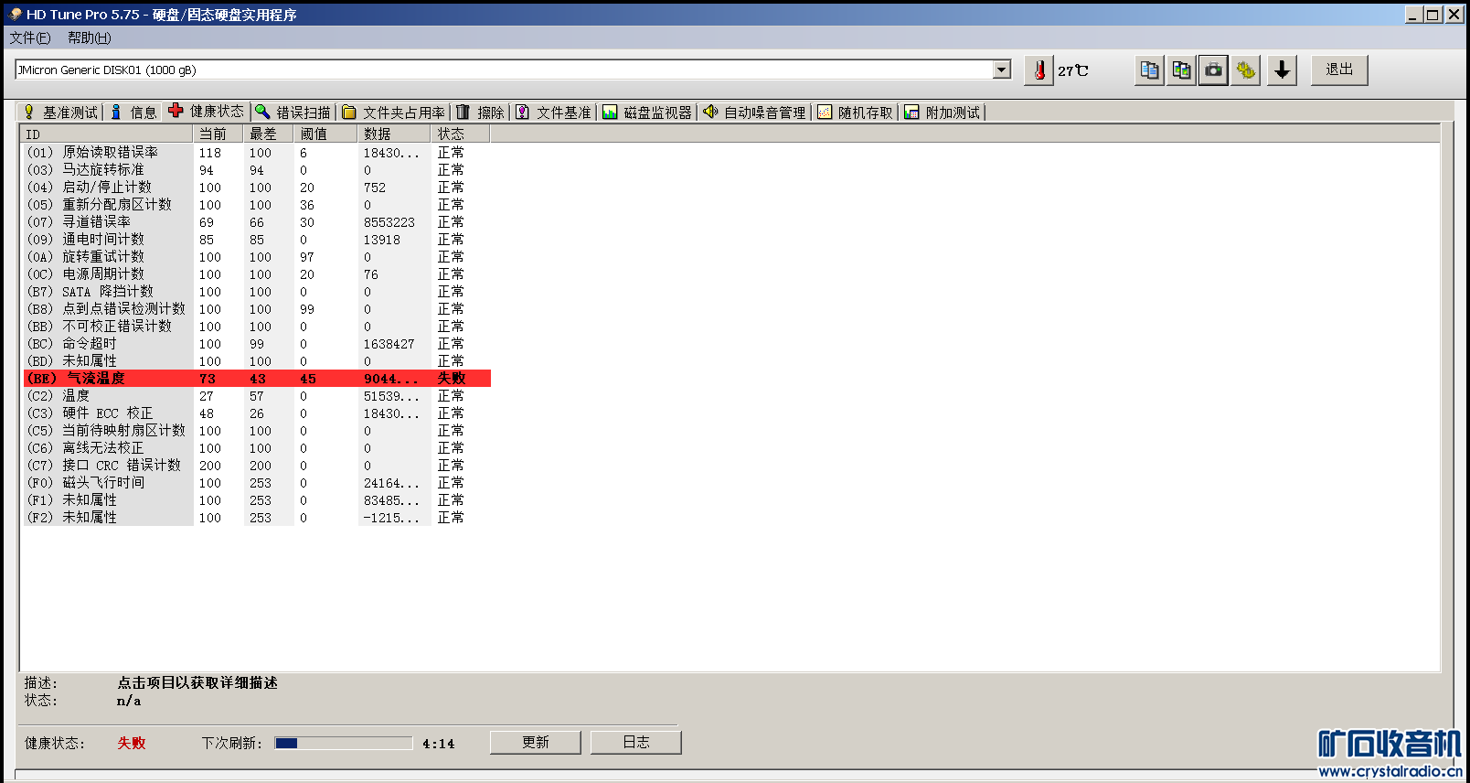
Task: Select the 健康状态 tab
Action: [x=207, y=112]
